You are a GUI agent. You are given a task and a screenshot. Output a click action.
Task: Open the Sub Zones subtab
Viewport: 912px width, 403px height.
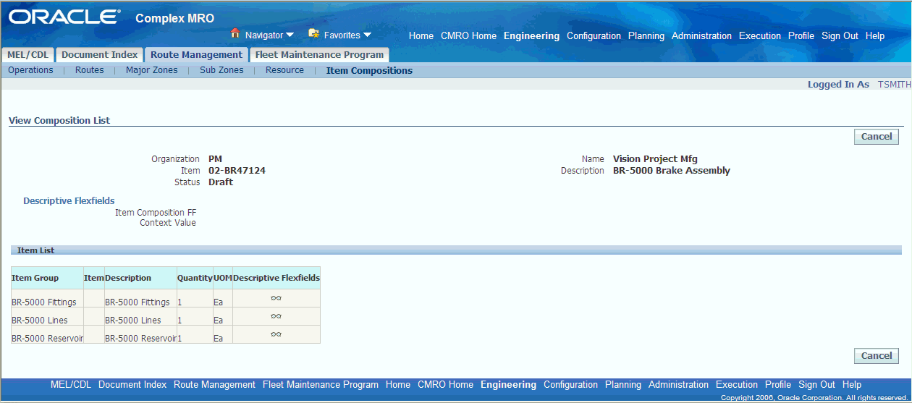pyautogui.click(x=221, y=70)
